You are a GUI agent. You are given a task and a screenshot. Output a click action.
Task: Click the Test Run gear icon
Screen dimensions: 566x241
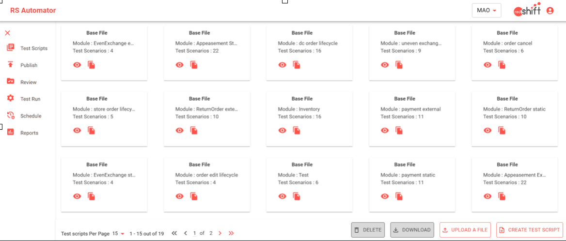[10, 99]
